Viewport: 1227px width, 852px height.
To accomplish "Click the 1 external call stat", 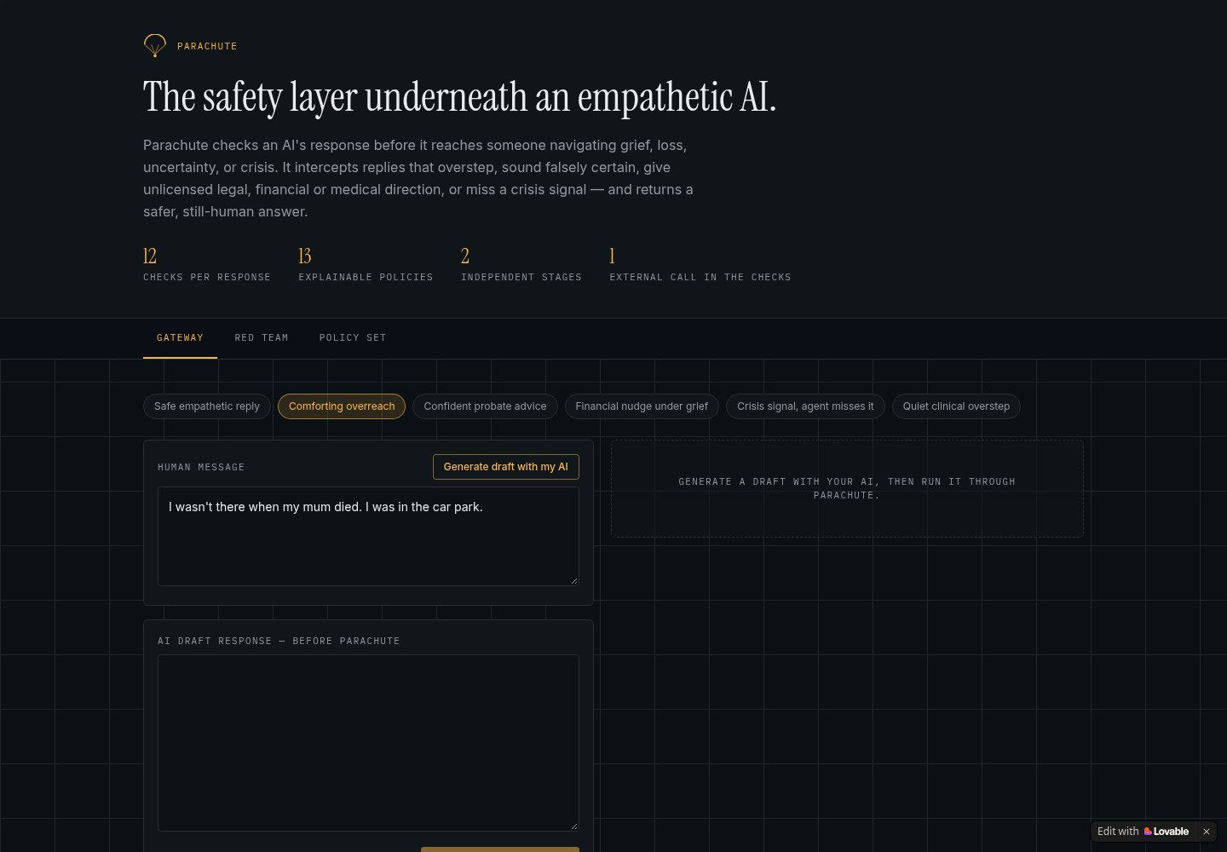I will (x=700, y=264).
